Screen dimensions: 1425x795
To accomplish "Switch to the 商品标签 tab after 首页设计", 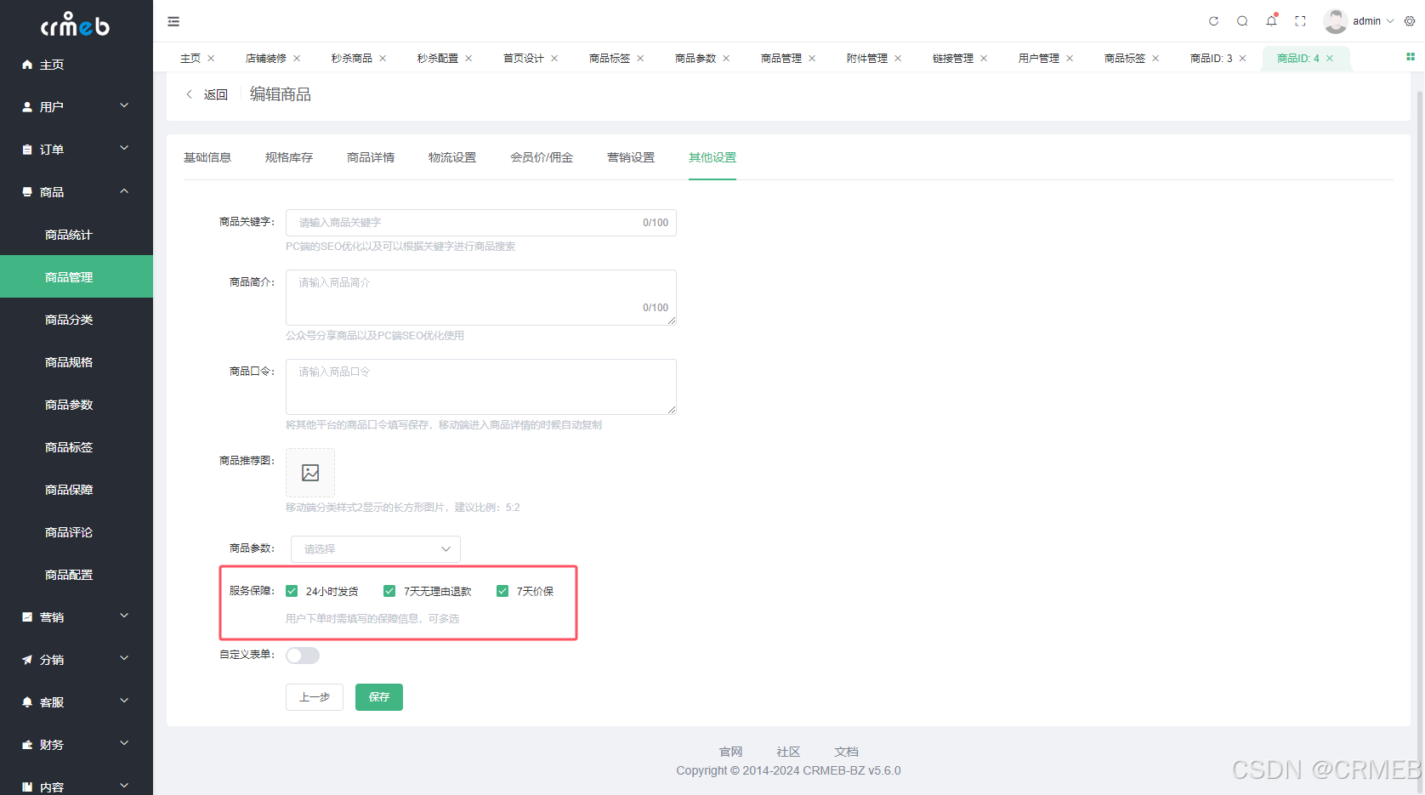I will [x=610, y=59].
